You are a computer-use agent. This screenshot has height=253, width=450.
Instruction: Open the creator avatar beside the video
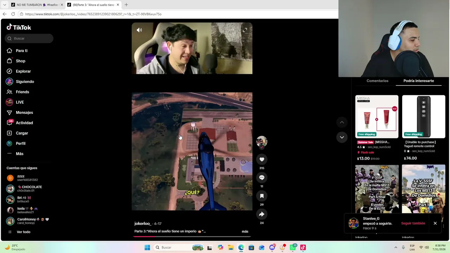tap(262, 141)
